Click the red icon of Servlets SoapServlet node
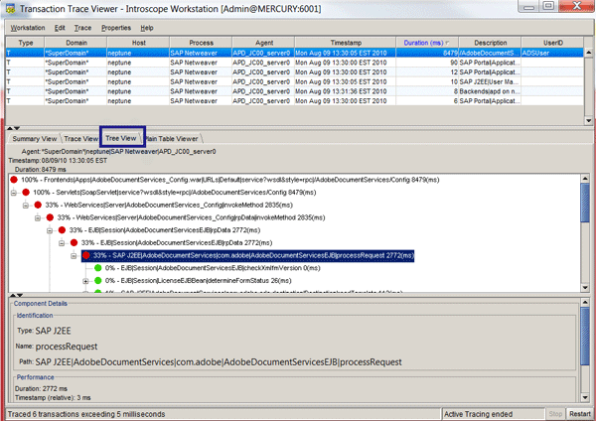The height and width of the screenshot is (421, 596). pos(26,192)
